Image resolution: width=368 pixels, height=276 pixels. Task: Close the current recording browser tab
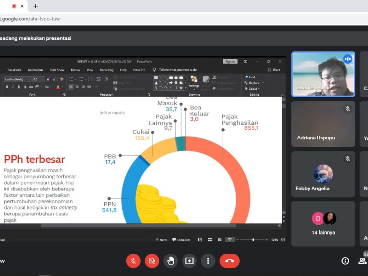[22, 6]
